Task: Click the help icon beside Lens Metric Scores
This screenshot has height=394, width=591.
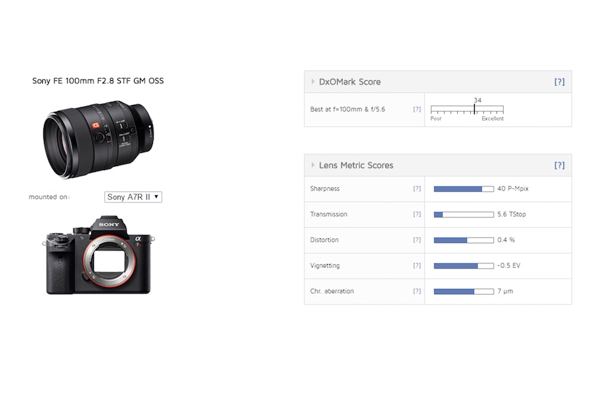Action: (x=559, y=165)
